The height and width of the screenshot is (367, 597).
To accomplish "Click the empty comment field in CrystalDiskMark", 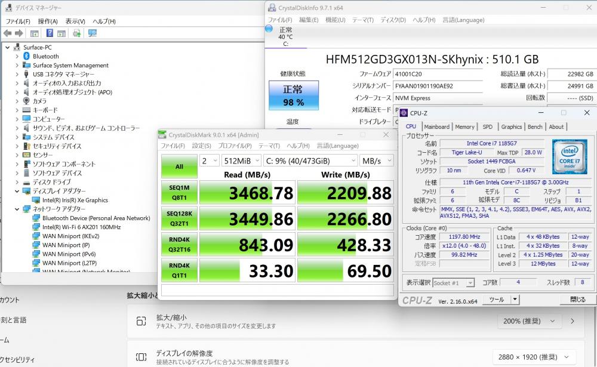I will coord(278,290).
